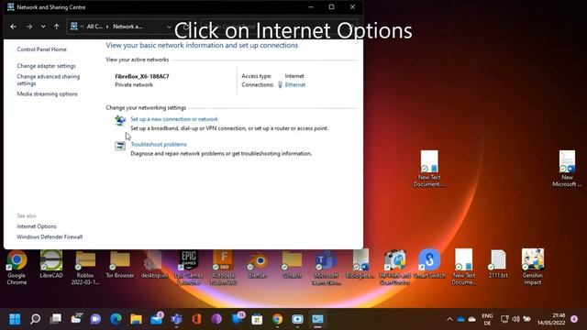Maximize the Network and Sharing Centre window

pos(331,6)
